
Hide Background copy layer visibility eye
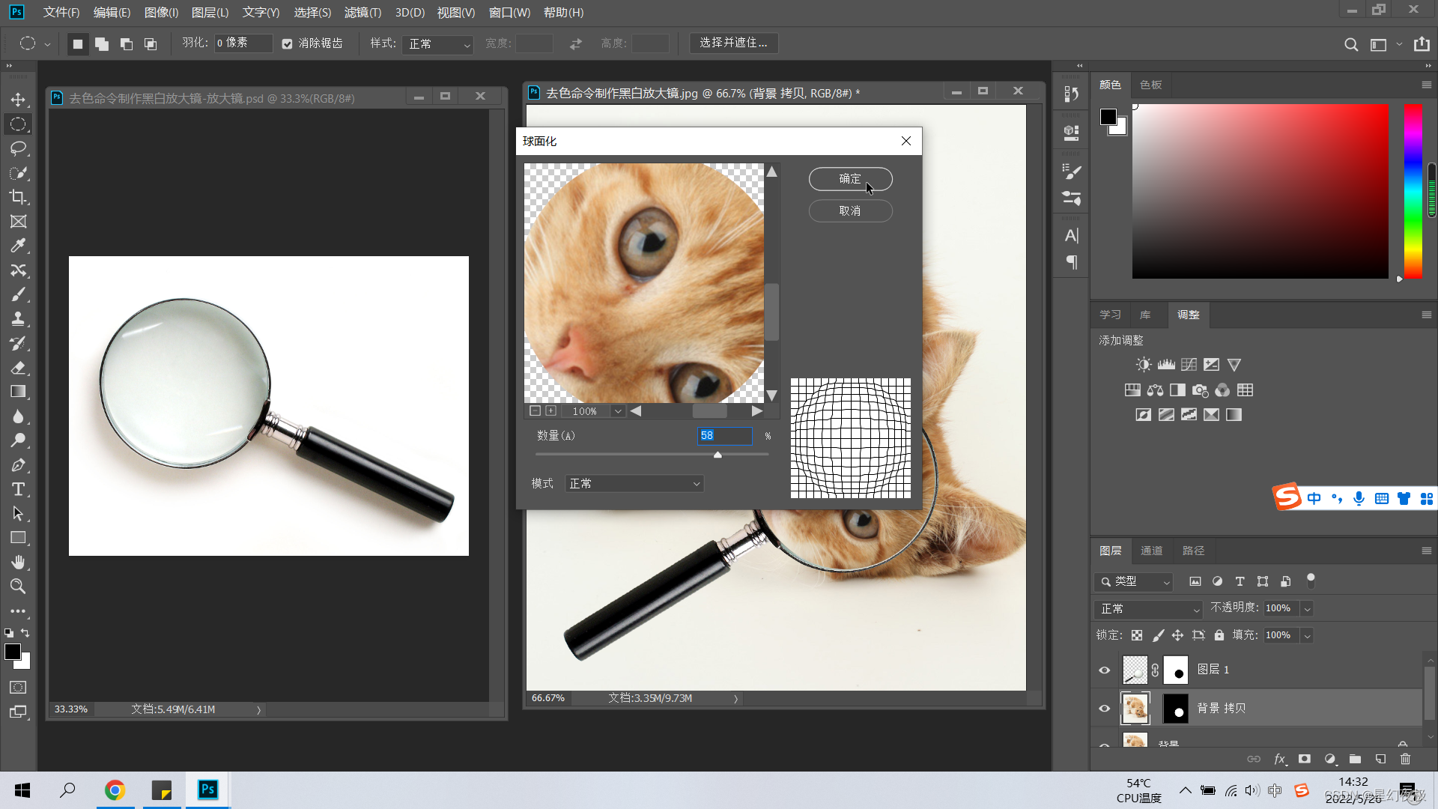point(1104,709)
